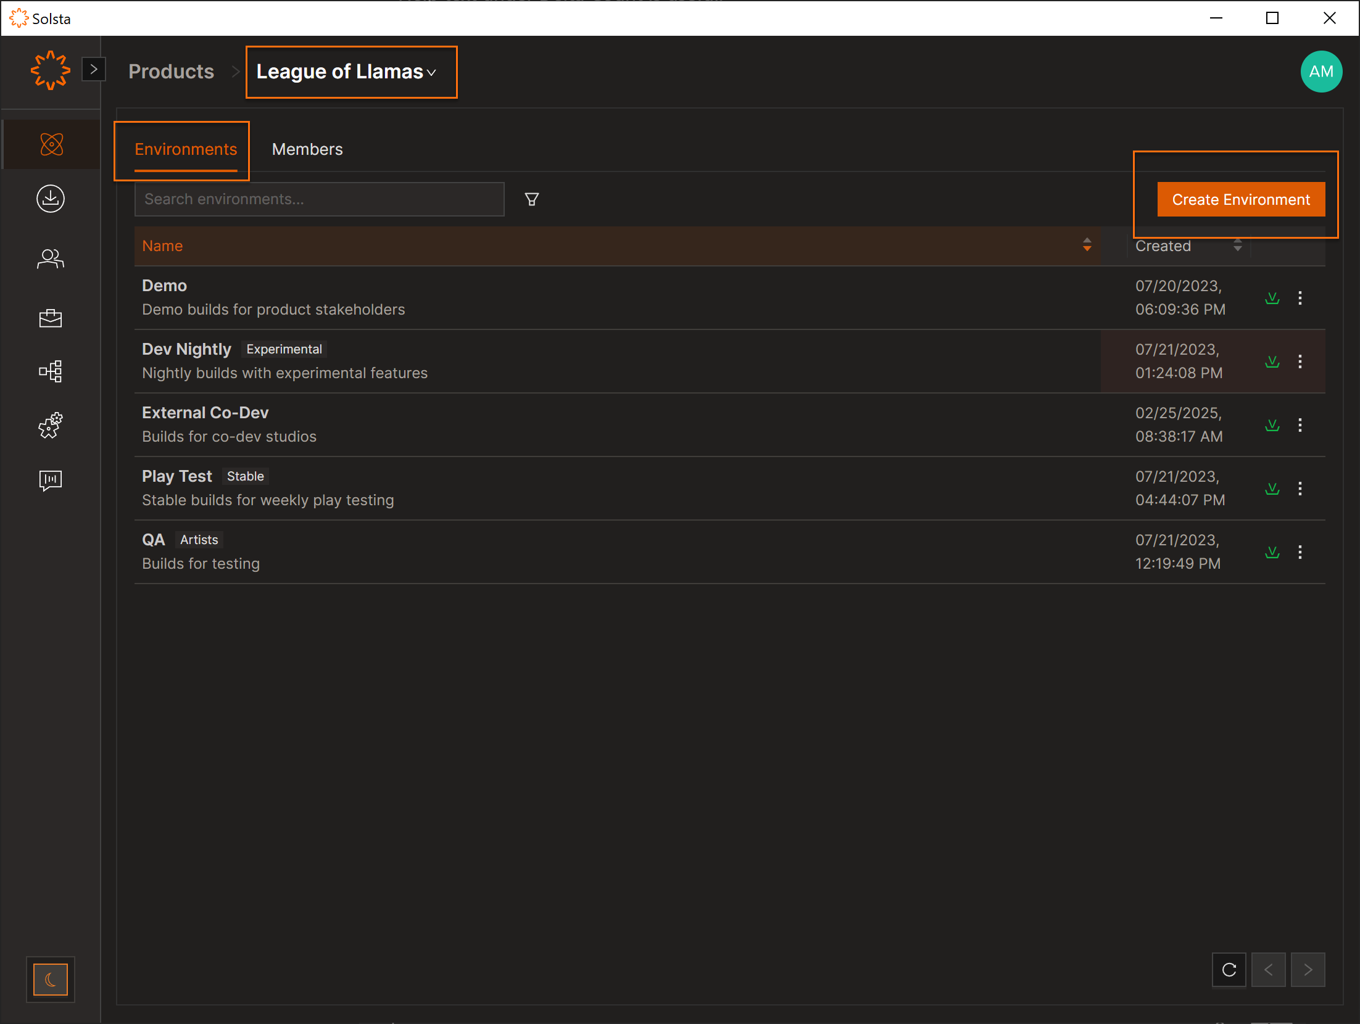Image resolution: width=1360 pixels, height=1024 pixels.
Task: Toggle dark mode moon button
Action: 51,979
